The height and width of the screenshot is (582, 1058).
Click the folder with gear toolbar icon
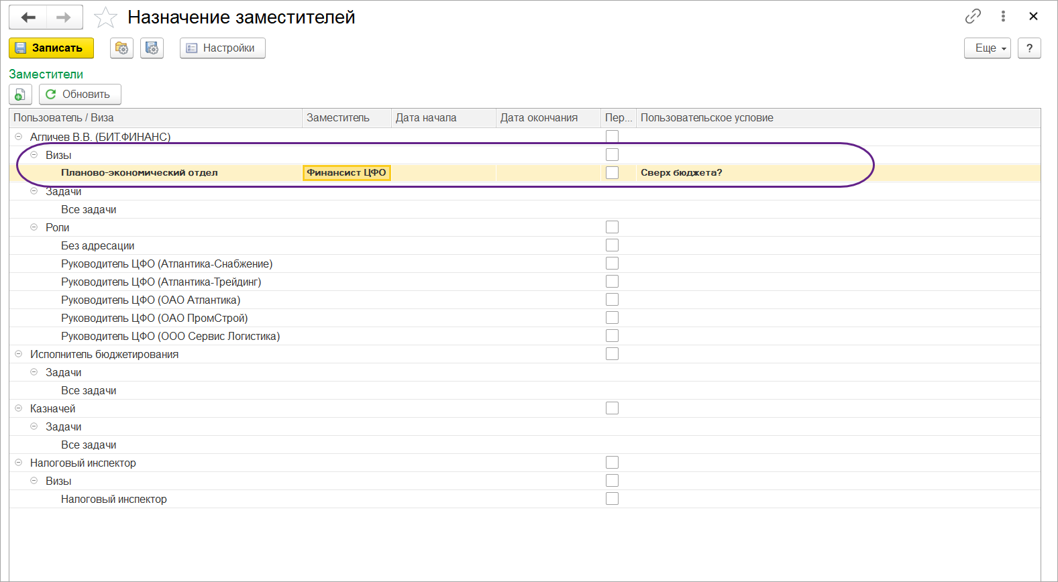[x=121, y=48]
